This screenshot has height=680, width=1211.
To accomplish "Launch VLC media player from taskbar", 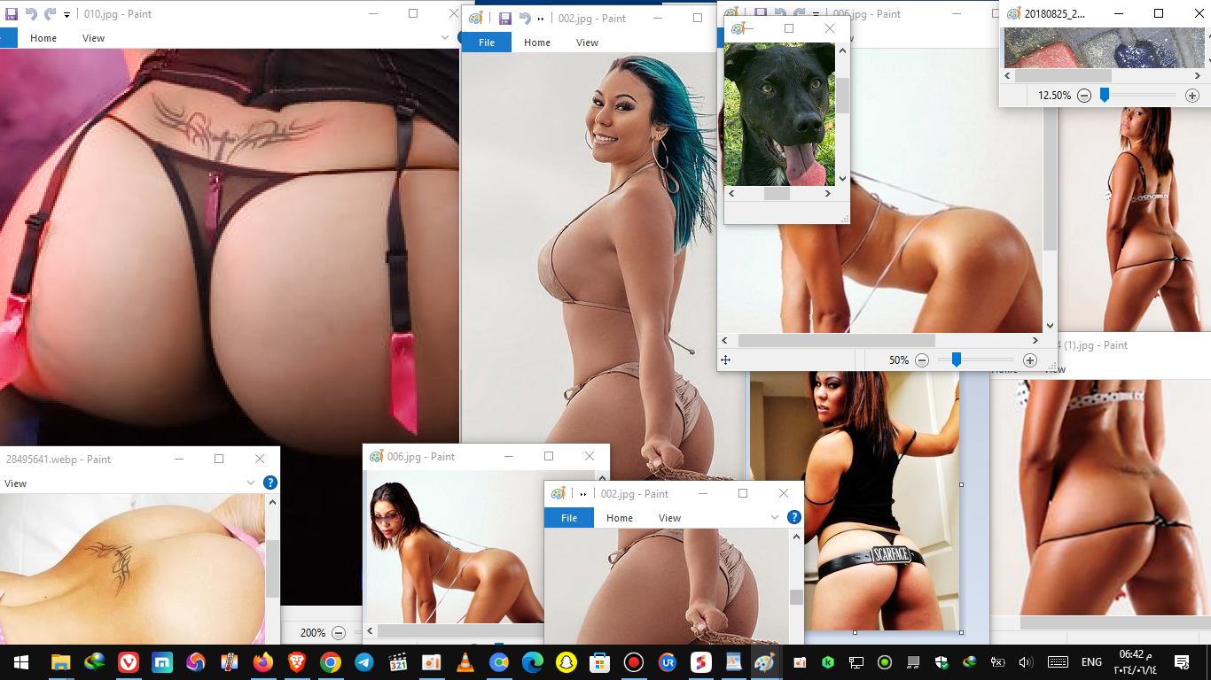I will point(465,662).
